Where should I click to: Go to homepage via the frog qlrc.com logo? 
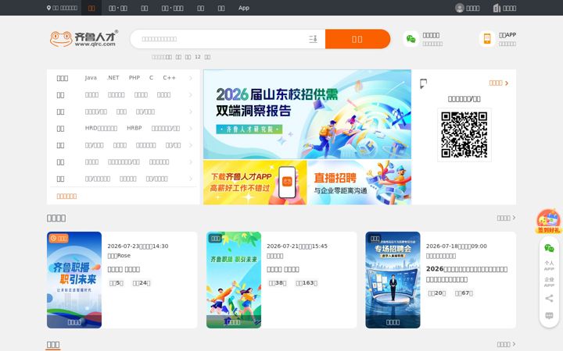coord(84,39)
